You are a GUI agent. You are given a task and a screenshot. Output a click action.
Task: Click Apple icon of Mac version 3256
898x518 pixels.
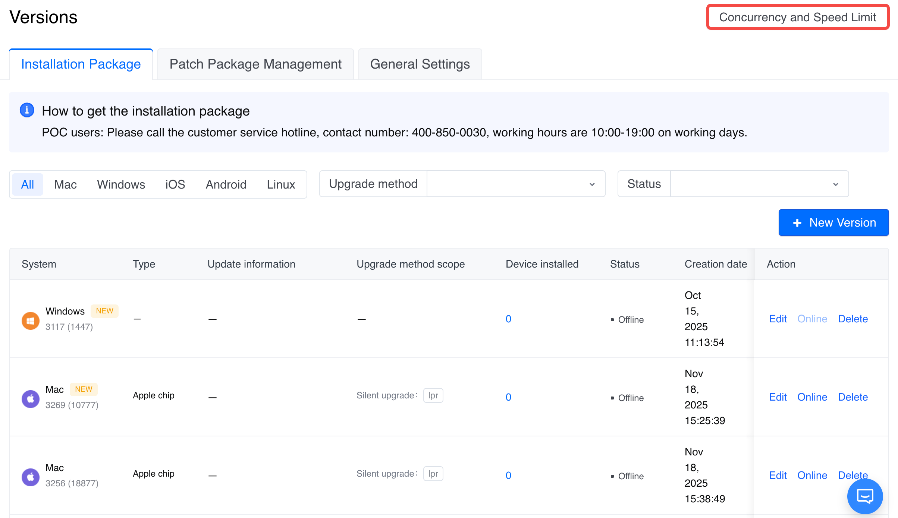31,477
